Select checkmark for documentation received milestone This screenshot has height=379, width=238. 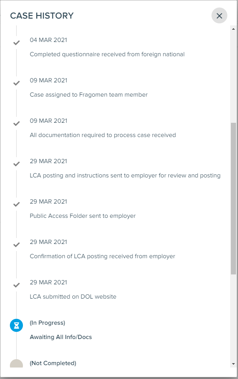16,123
